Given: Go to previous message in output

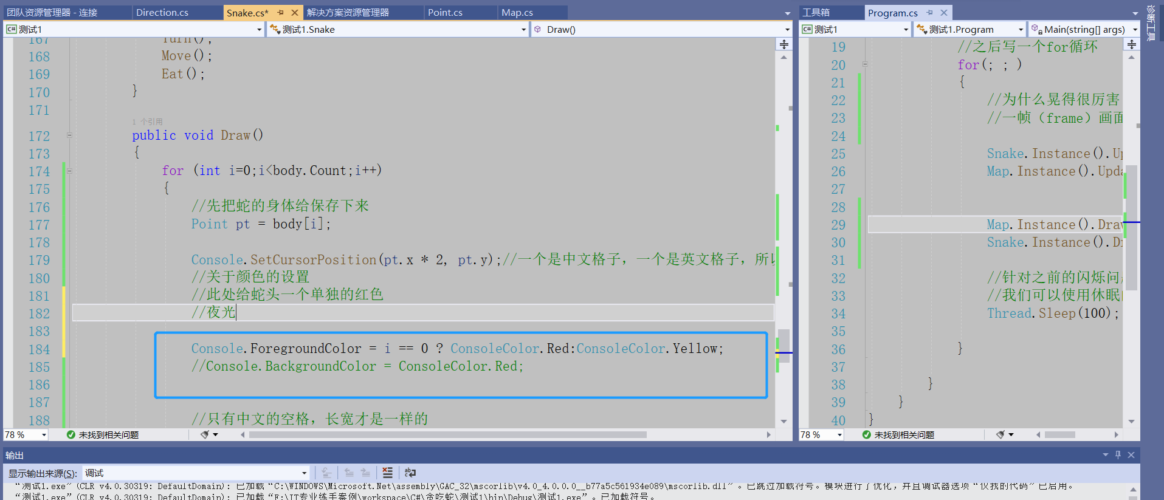Looking at the screenshot, I should (x=349, y=473).
